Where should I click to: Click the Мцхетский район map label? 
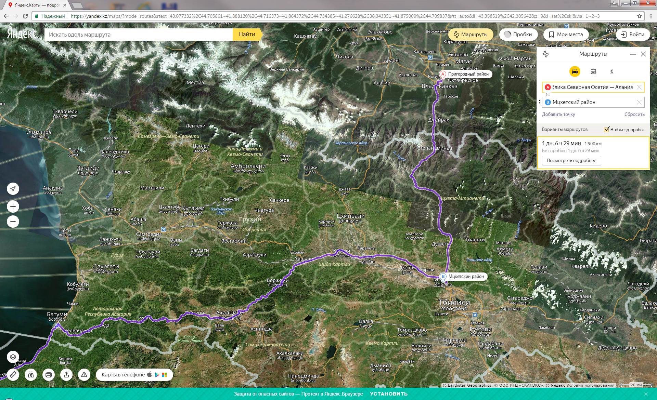466,277
